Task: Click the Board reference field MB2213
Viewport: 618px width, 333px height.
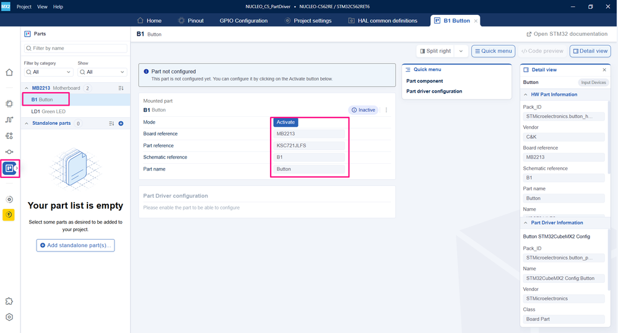Action: 309,133
